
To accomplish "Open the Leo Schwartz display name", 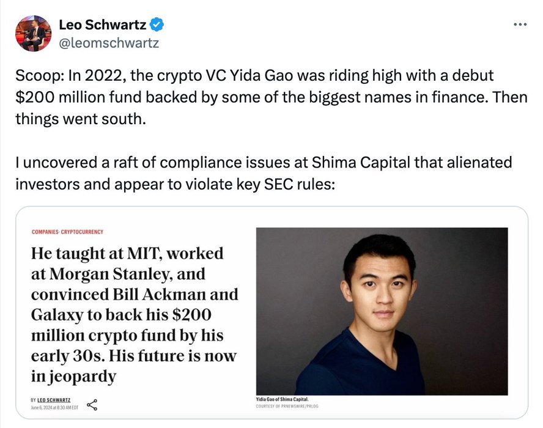I will pos(102,25).
